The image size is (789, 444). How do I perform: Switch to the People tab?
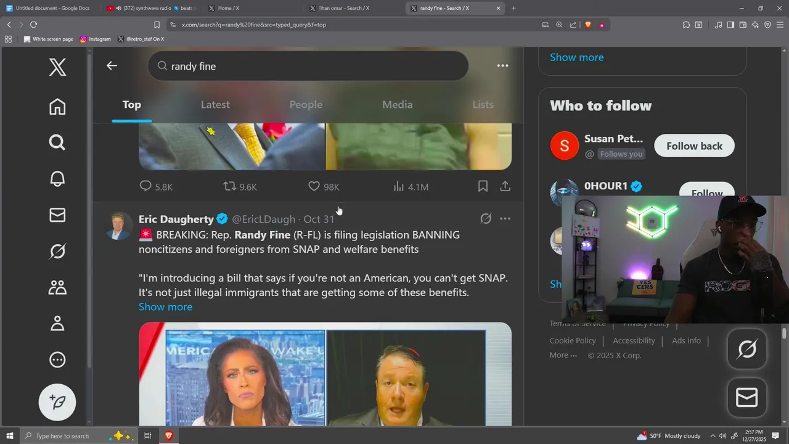tap(306, 105)
